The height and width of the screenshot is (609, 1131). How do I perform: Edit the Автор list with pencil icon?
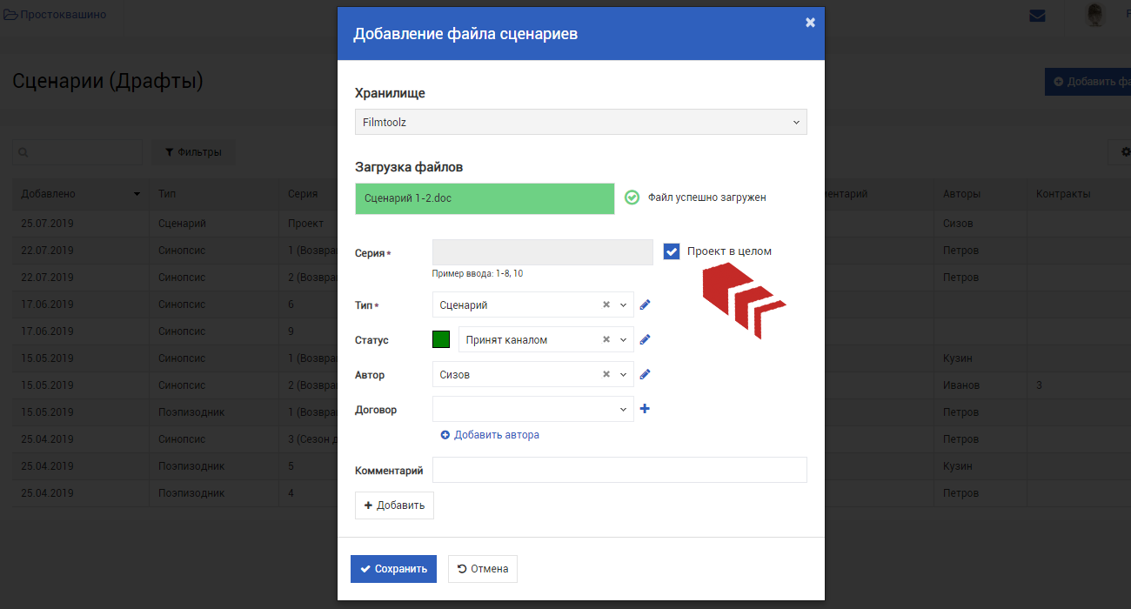pos(645,374)
